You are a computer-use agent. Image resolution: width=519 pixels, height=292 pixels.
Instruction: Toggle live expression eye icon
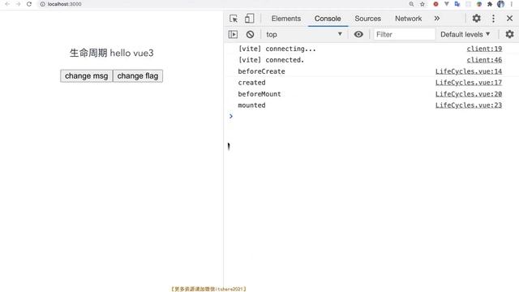(x=358, y=34)
